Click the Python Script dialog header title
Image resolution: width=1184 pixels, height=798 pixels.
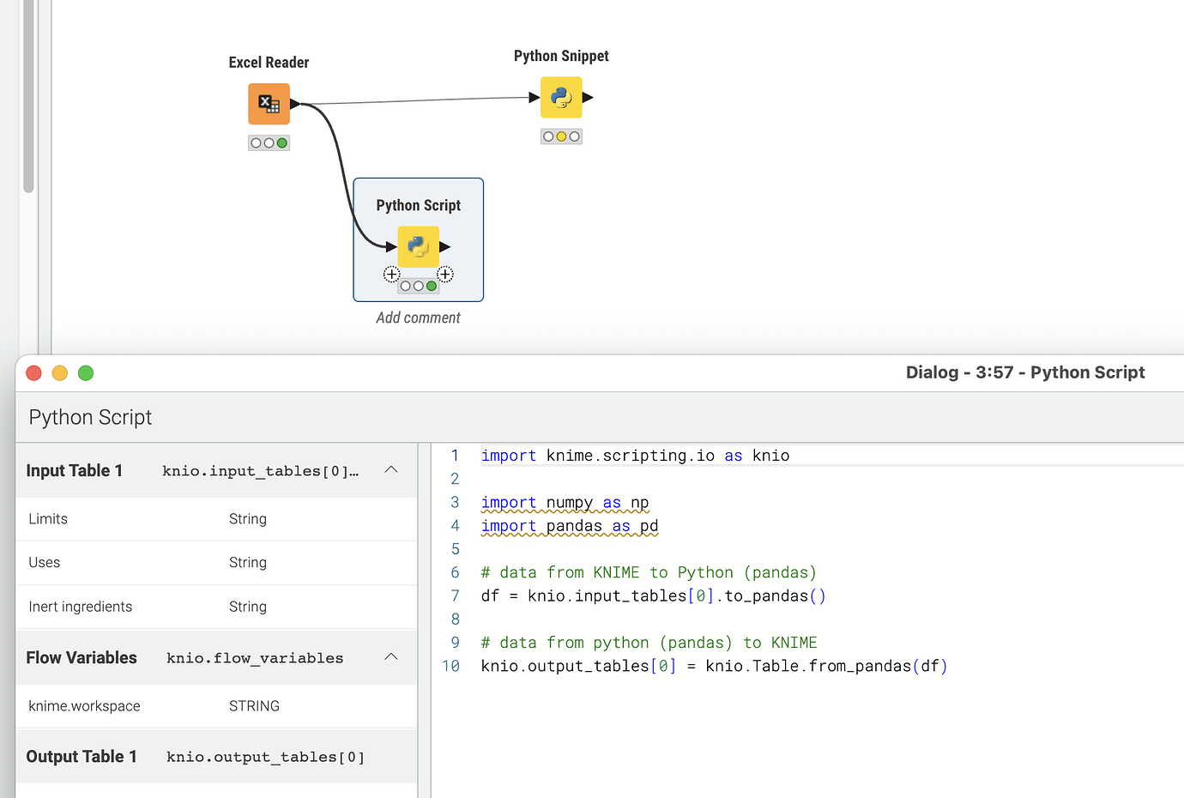pyautogui.click(x=89, y=417)
